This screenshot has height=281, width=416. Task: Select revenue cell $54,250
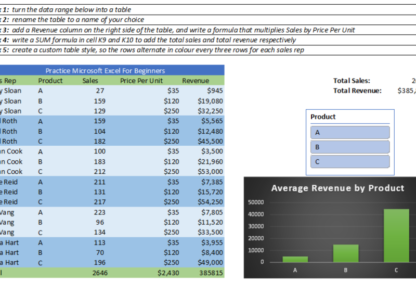(210, 202)
